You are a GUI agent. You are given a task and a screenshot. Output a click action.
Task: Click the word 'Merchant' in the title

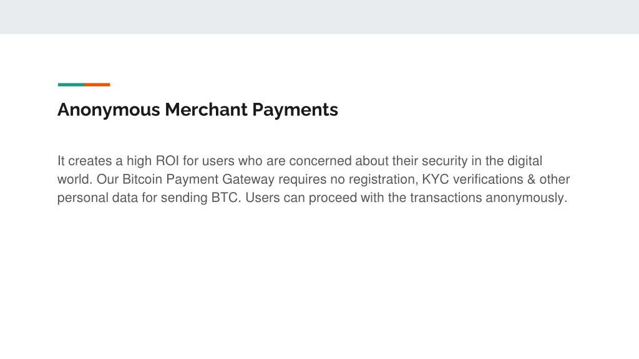(206, 110)
